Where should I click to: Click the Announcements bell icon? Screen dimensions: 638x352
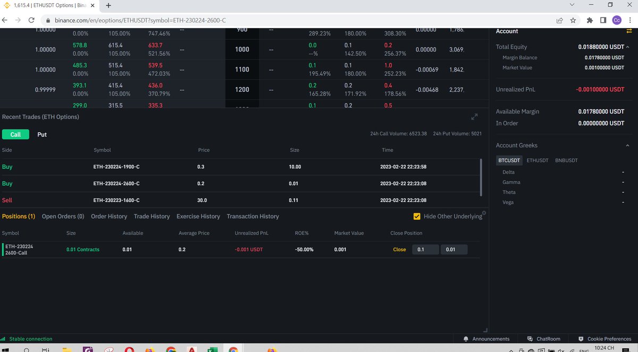[x=466, y=339]
